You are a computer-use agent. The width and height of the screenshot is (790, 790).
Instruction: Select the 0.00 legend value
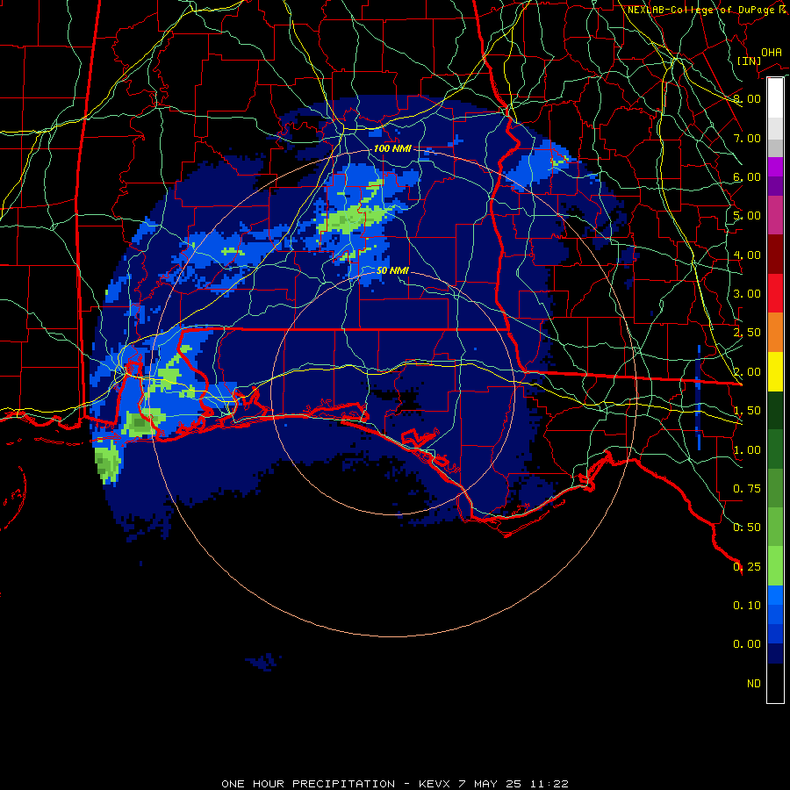point(747,644)
